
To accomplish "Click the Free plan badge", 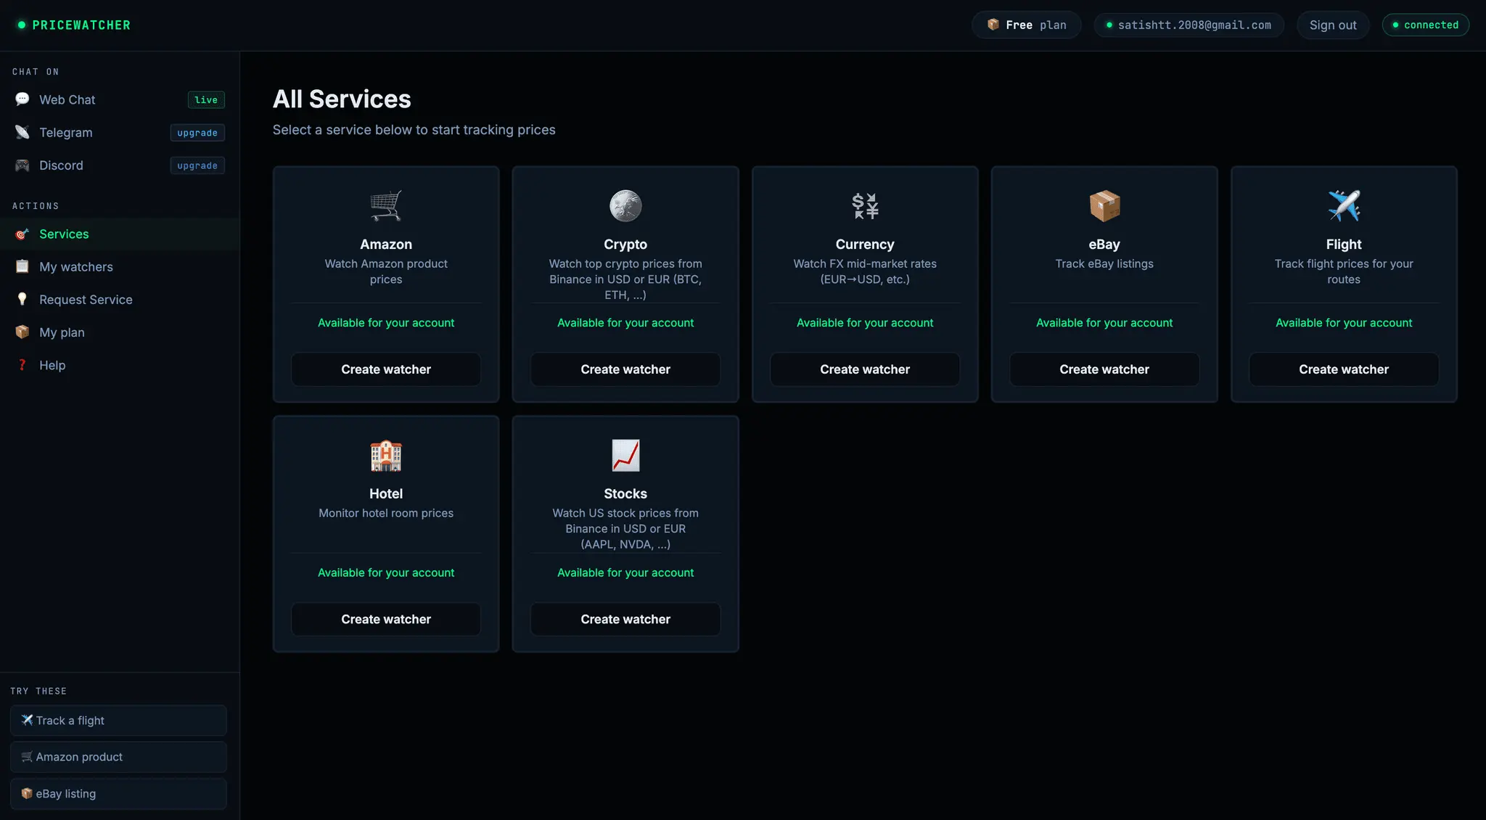I will (x=1027, y=25).
